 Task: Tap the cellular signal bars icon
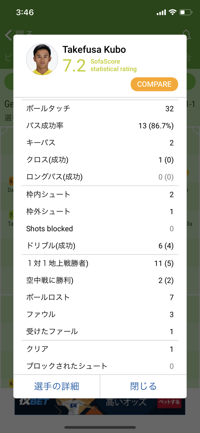click(161, 12)
